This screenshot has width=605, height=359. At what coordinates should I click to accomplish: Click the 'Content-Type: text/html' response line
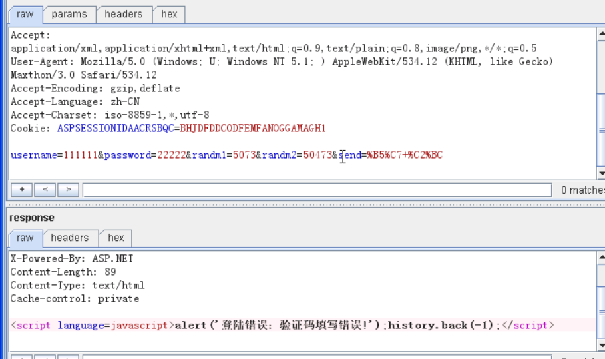(x=77, y=286)
